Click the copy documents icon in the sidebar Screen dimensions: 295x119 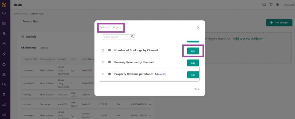[4, 84]
